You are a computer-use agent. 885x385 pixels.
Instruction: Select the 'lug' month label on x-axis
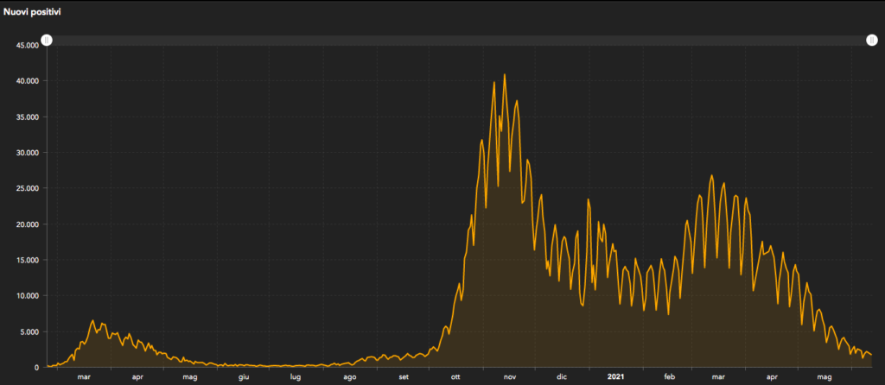point(296,377)
